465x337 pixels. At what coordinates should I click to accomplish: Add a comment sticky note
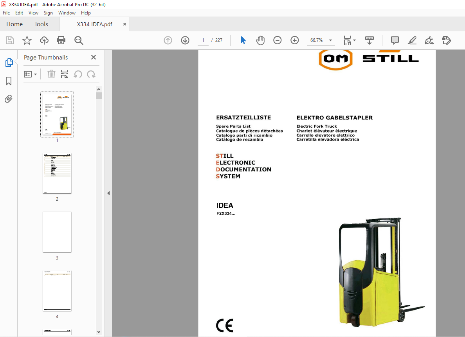tap(395, 40)
